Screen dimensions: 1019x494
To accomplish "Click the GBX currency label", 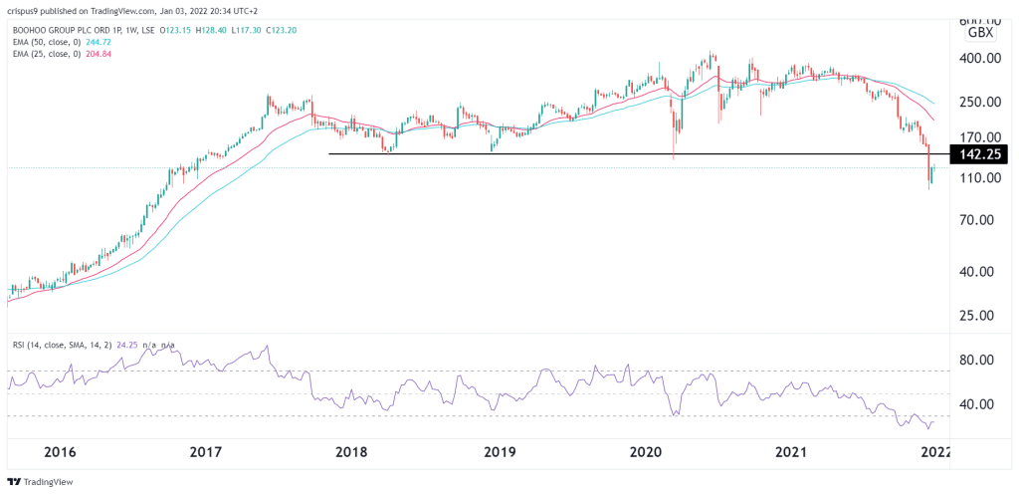I will (980, 34).
